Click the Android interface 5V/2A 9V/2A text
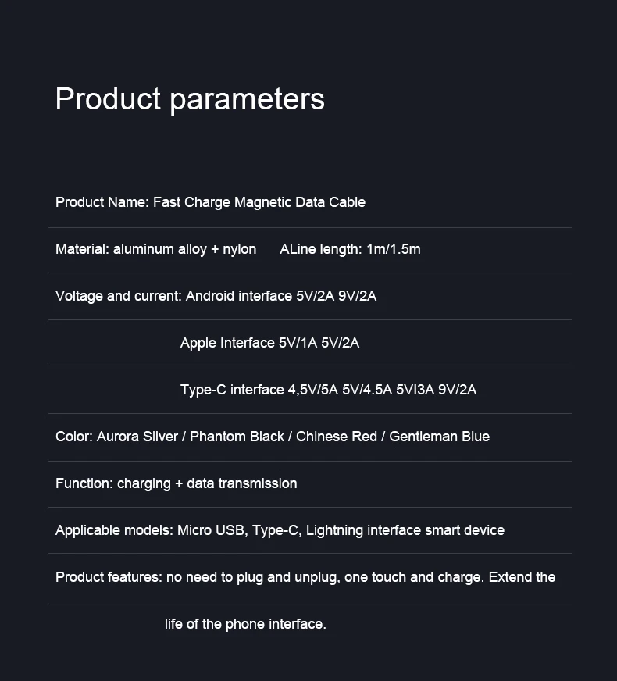Screen dimensions: 617x681 click(281, 296)
